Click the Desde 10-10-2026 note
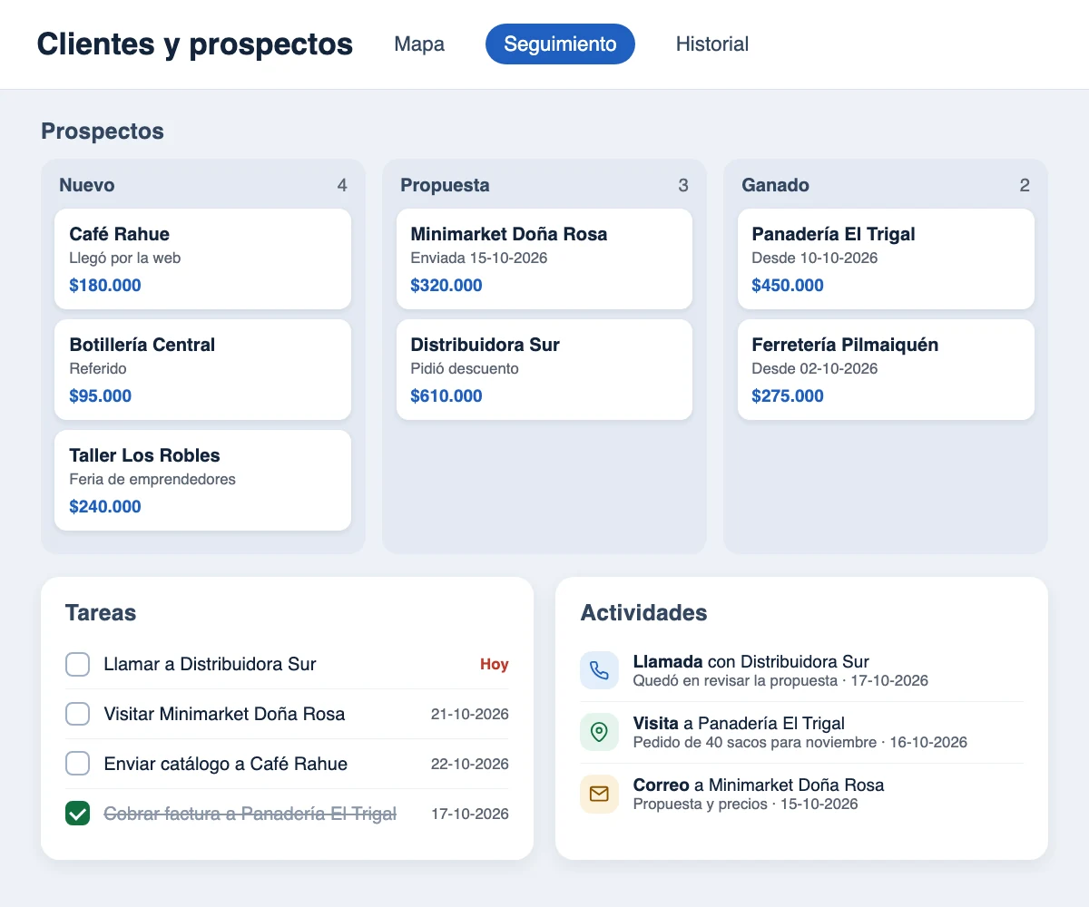 tap(815, 258)
